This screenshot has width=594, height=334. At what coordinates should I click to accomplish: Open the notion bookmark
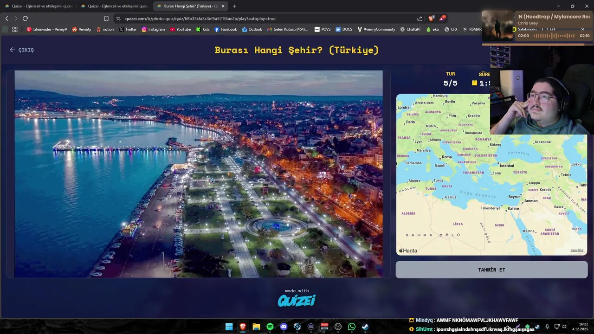pyautogui.click(x=105, y=29)
